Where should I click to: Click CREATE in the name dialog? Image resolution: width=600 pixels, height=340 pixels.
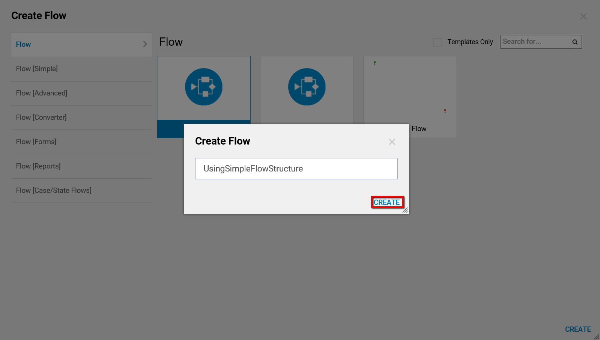pyautogui.click(x=387, y=202)
